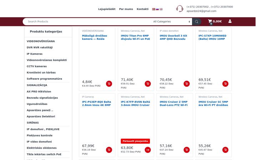The height and width of the screenshot is (160, 257).
Task: Open IMOU Cruiser SC 5MP product title
Action: (213, 103)
